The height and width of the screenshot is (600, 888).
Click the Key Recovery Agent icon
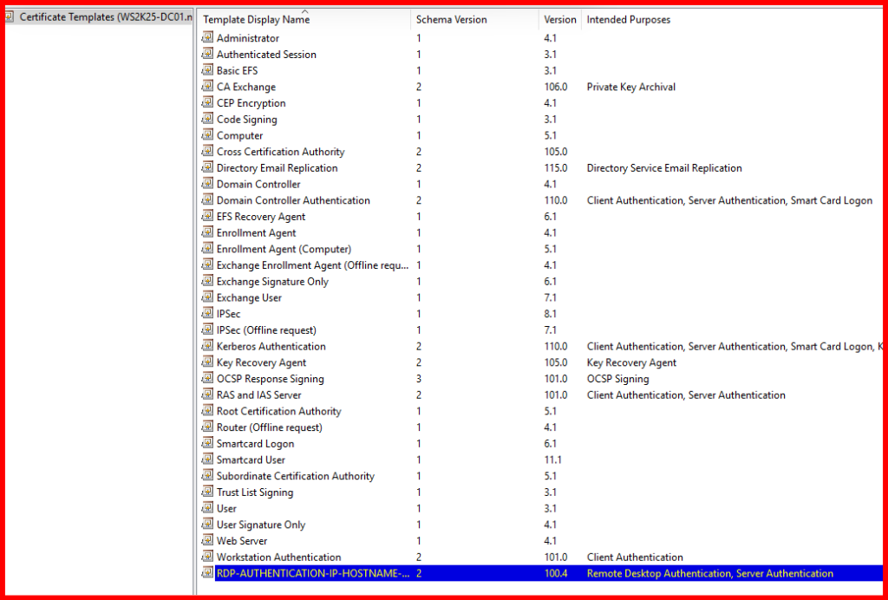(x=207, y=362)
